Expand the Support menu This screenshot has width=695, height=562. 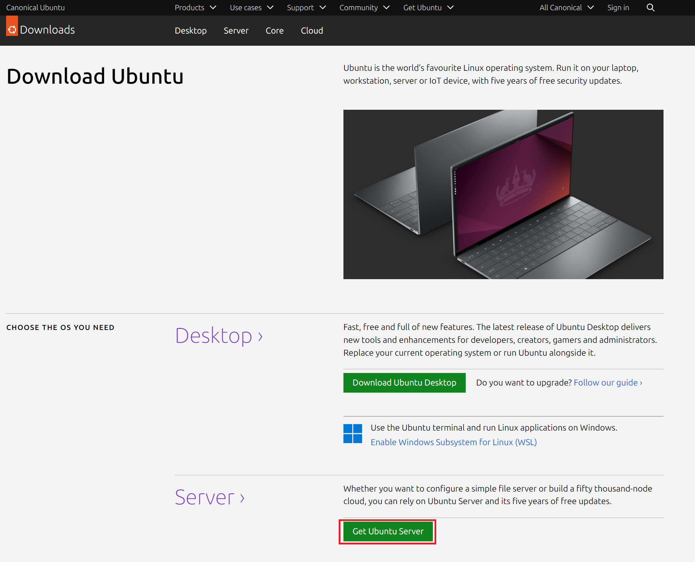click(x=306, y=7)
